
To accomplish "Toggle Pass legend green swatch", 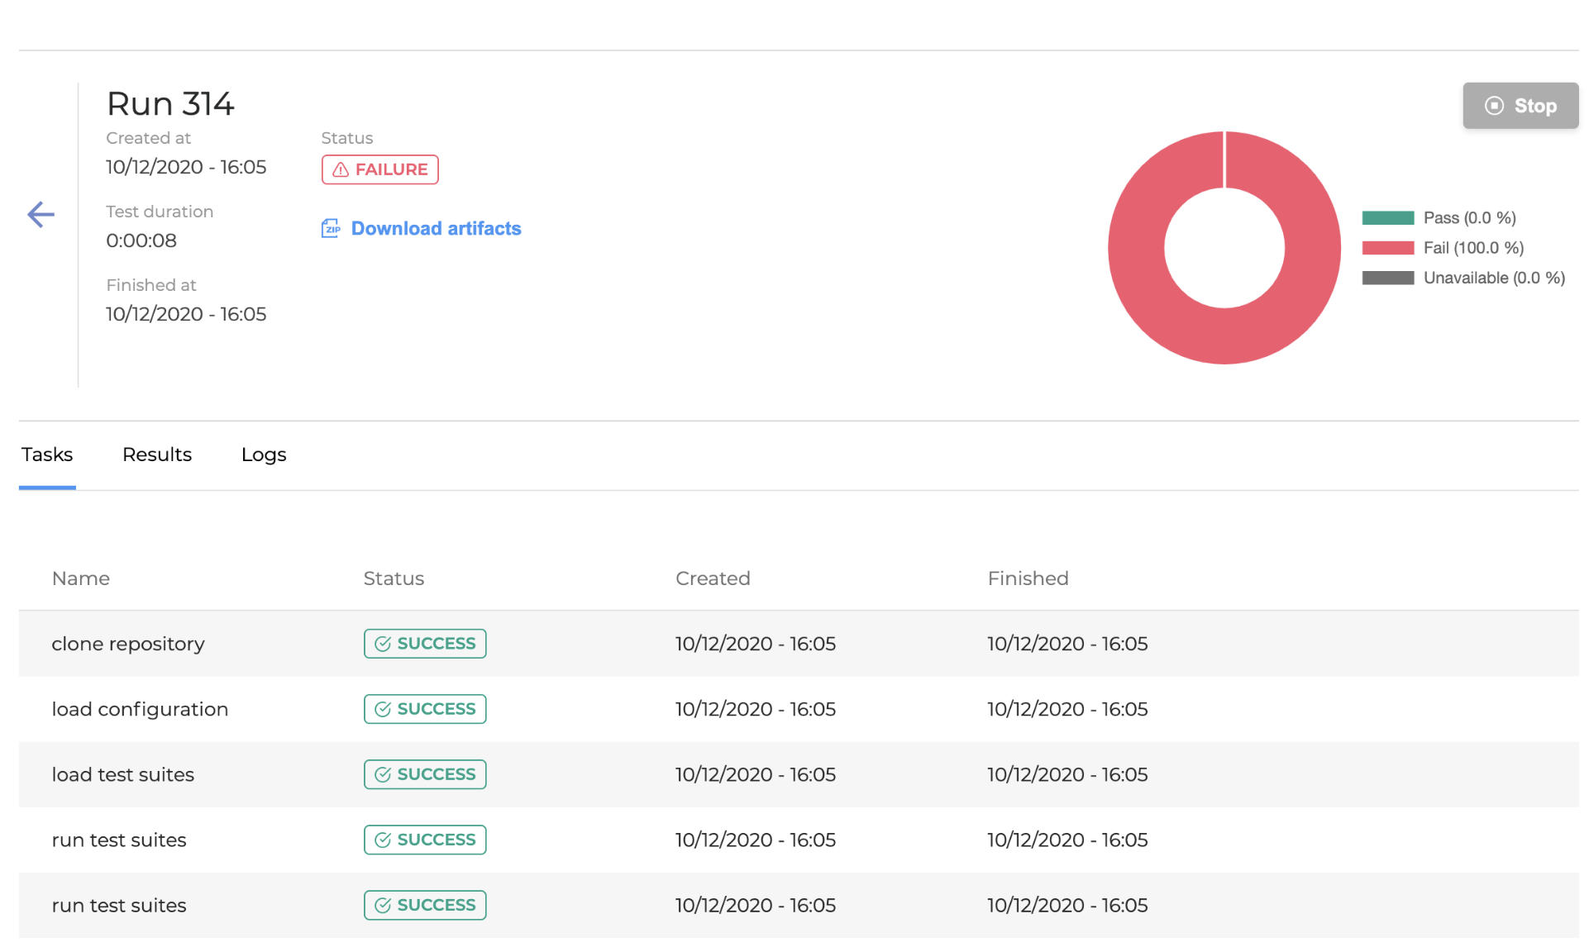I will click(1387, 218).
